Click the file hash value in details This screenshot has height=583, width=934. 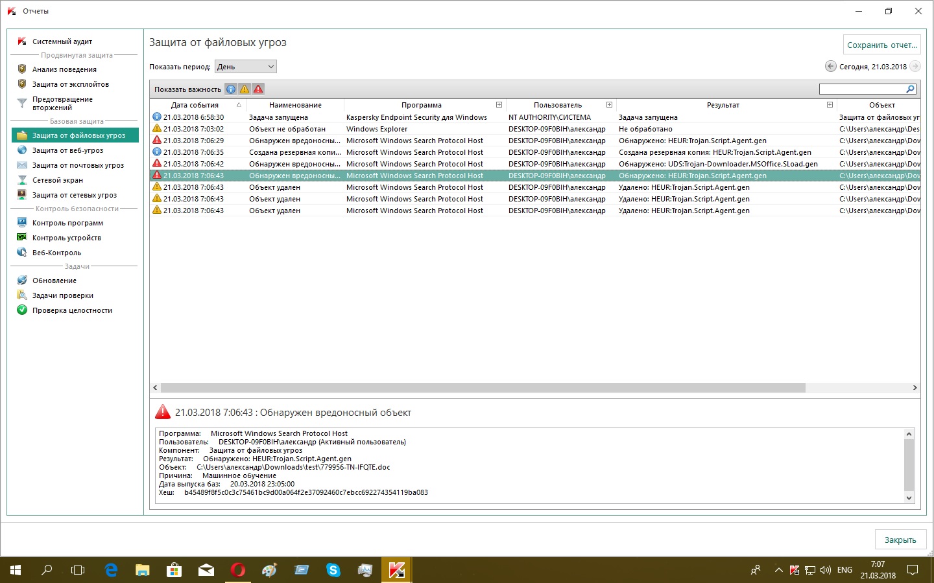[306, 492]
